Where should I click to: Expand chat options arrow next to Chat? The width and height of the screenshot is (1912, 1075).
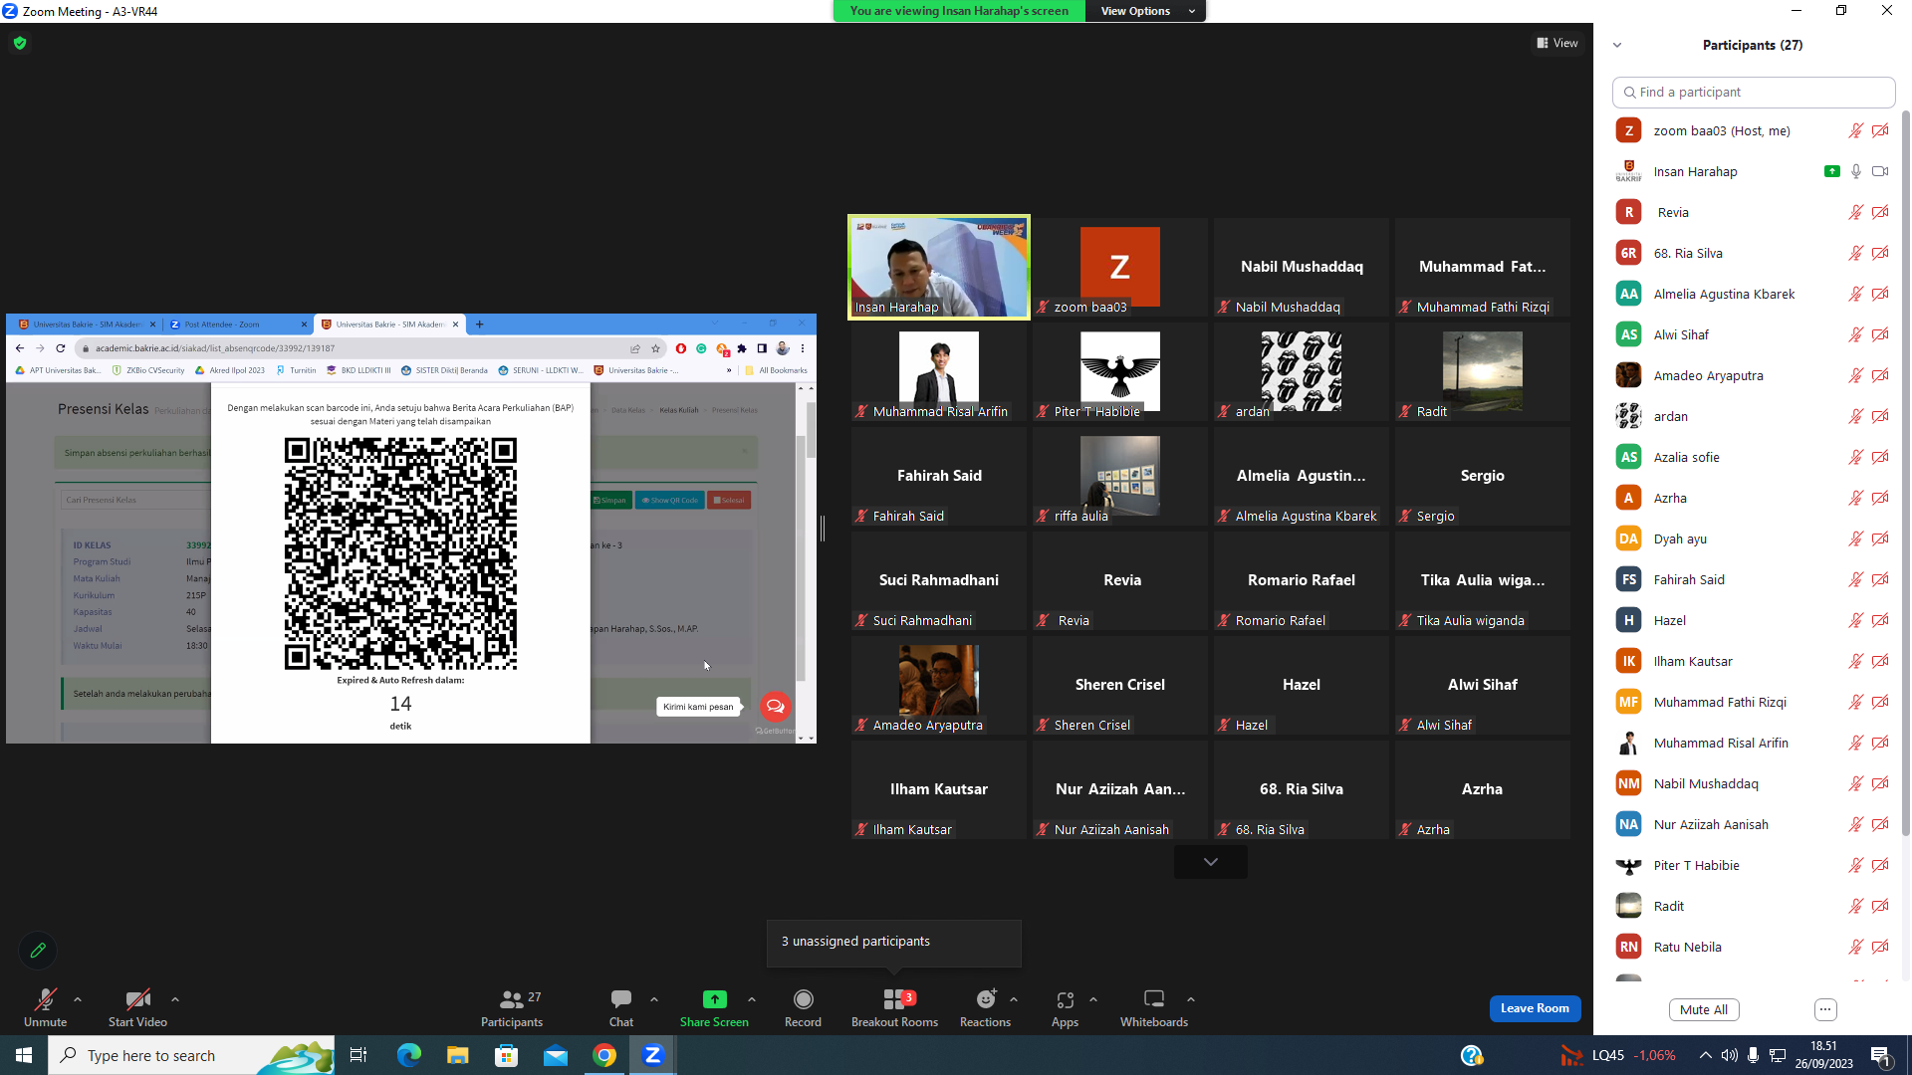point(654,999)
